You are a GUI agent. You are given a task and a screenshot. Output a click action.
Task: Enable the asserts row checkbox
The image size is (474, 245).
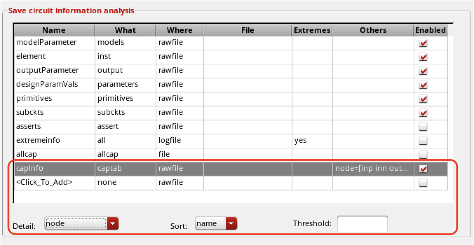click(423, 127)
